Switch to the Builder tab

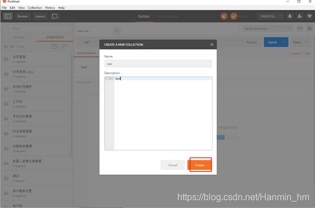tap(144, 16)
